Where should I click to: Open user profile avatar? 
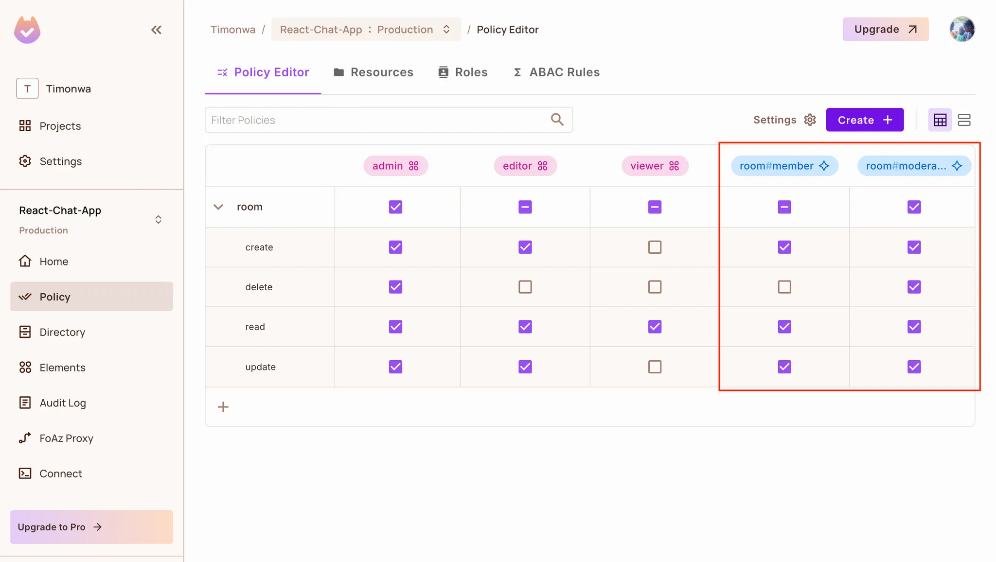coord(962,29)
